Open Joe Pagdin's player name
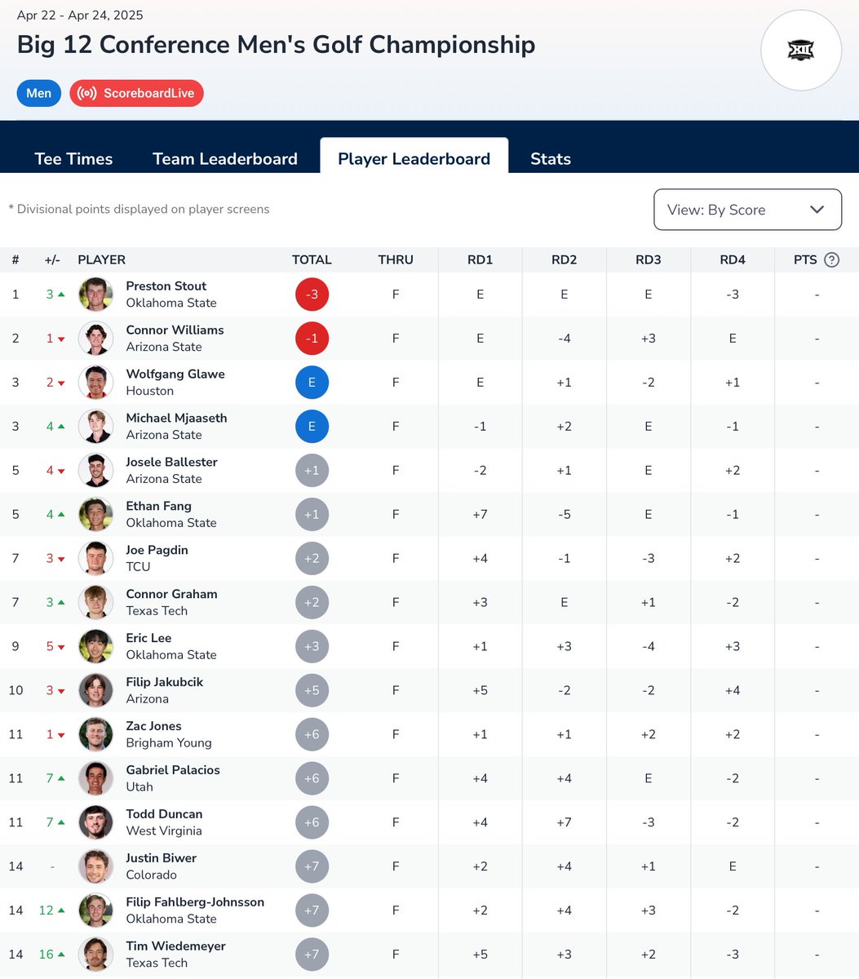Viewport: 859px width, 979px height. click(157, 550)
